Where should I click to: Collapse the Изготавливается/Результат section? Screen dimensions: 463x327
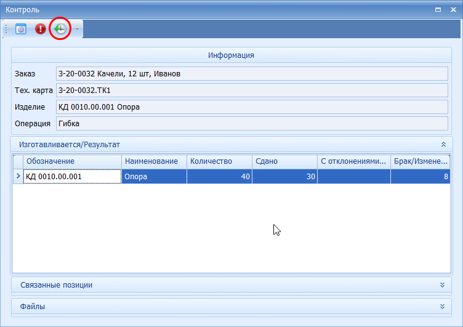click(443, 144)
